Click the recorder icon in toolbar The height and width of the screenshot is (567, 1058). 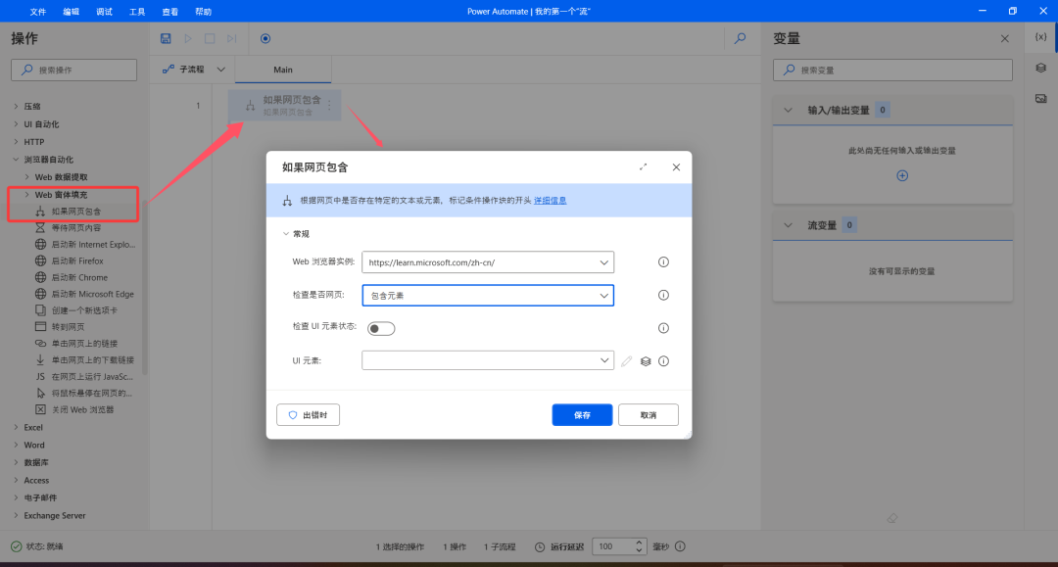pos(264,38)
